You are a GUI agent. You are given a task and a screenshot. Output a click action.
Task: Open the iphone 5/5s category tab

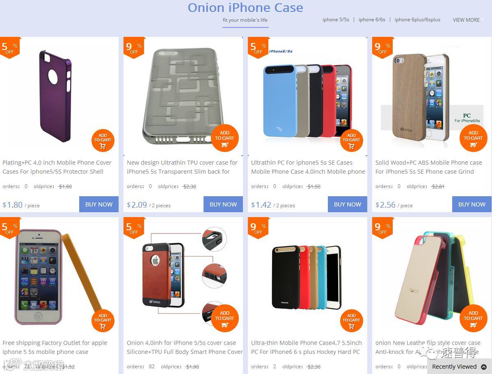[336, 20]
